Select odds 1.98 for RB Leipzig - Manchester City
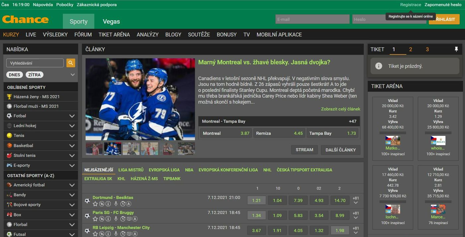465x237 pixels. point(340,230)
